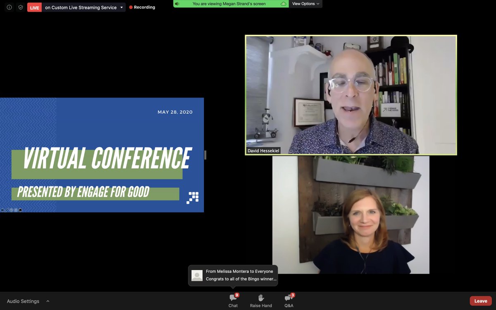Select David Hessekiel's video tile

coord(351,95)
